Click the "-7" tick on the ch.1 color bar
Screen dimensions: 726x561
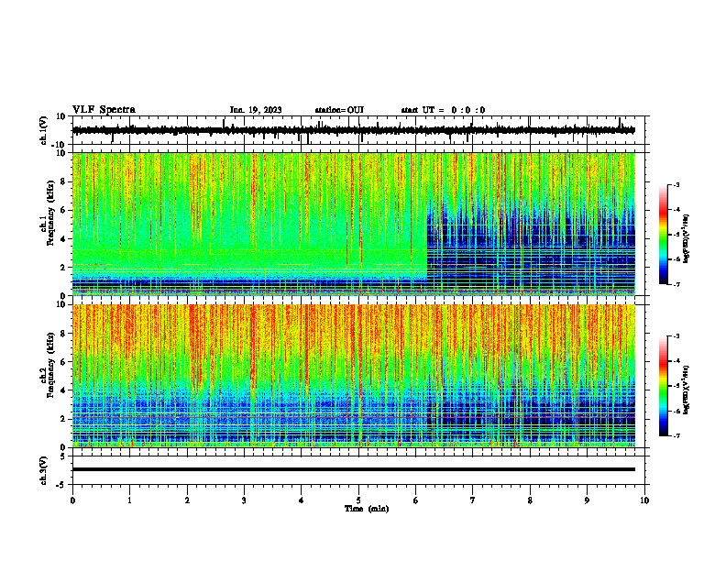pyautogui.click(x=676, y=284)
